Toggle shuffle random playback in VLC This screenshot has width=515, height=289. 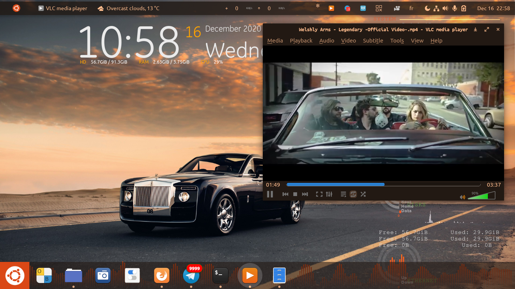[363, 194]
